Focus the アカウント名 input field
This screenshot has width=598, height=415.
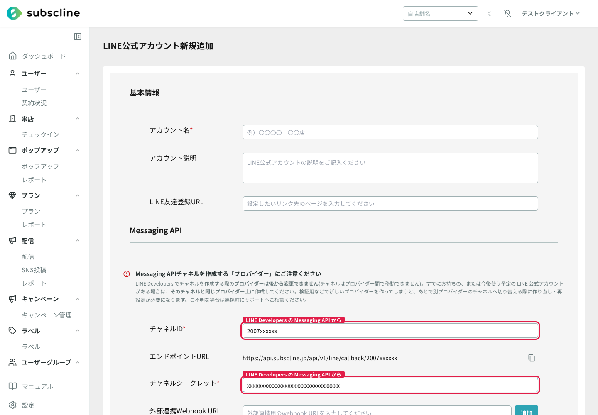tap(390, 132)
